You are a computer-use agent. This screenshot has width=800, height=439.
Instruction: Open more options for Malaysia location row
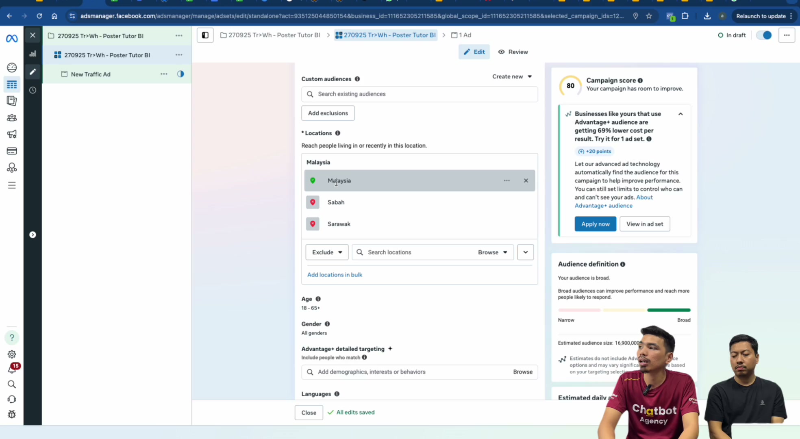tap(507, 180)
